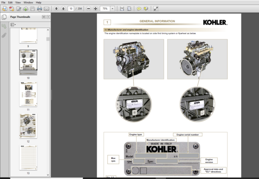Open the zoom level dropdown arrow
Screen dimensions: 259x179
click(113, 9)
